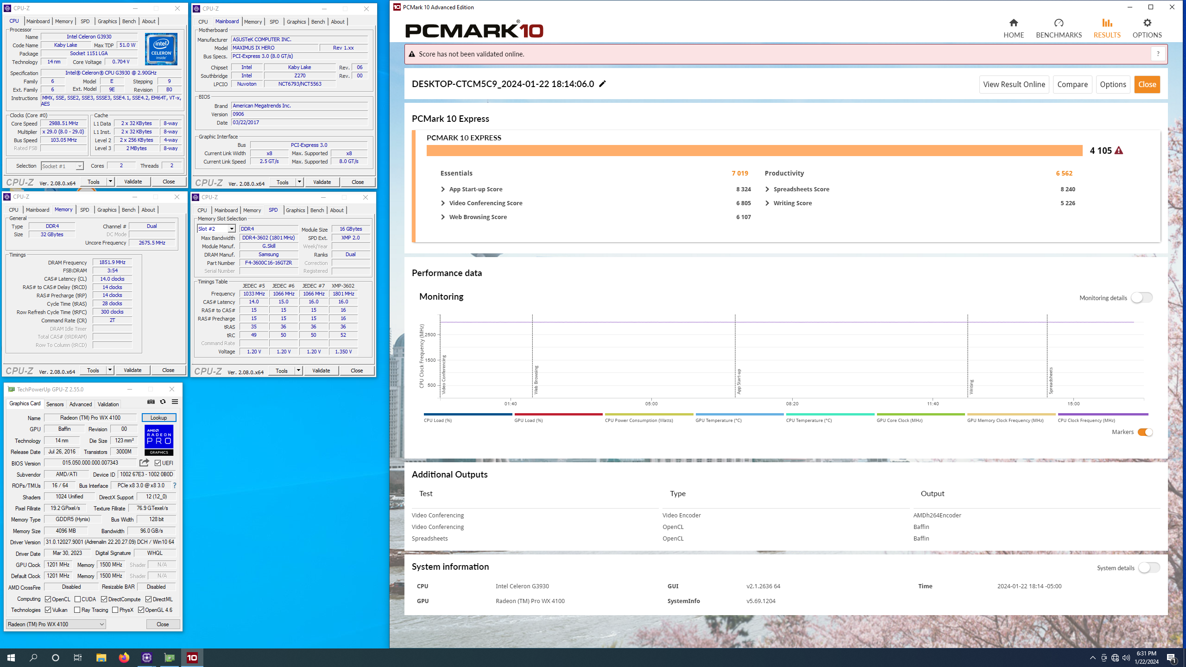
Task: Open the notification center icon
Action: point(1172,658)
